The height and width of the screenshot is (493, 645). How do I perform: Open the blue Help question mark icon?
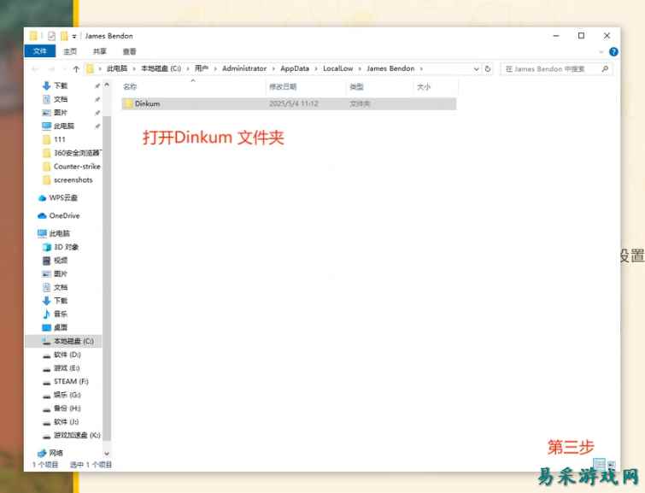(613, 51)
